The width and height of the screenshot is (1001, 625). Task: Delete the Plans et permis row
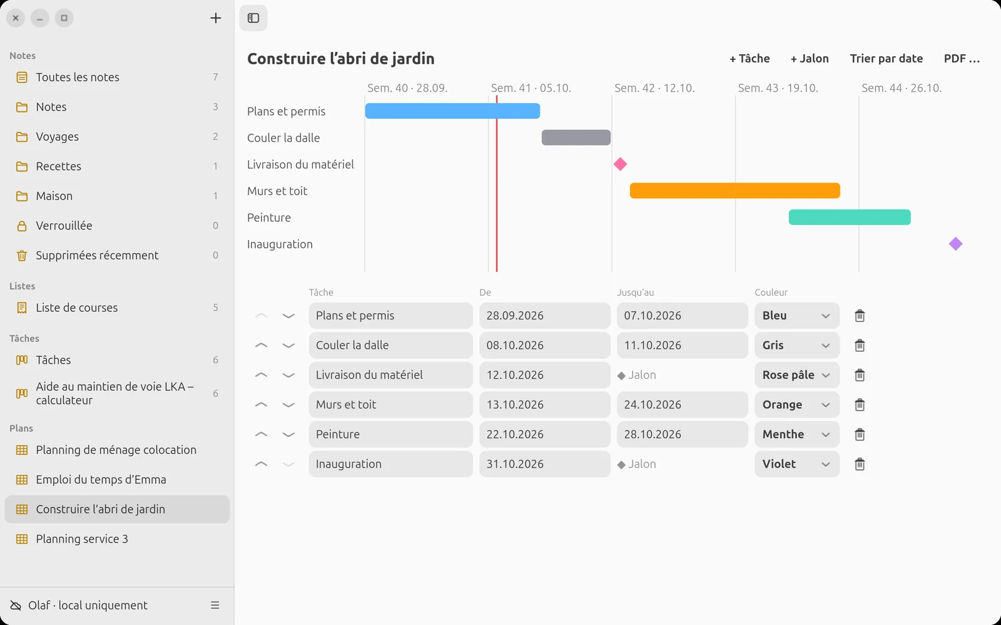point(860,316)
